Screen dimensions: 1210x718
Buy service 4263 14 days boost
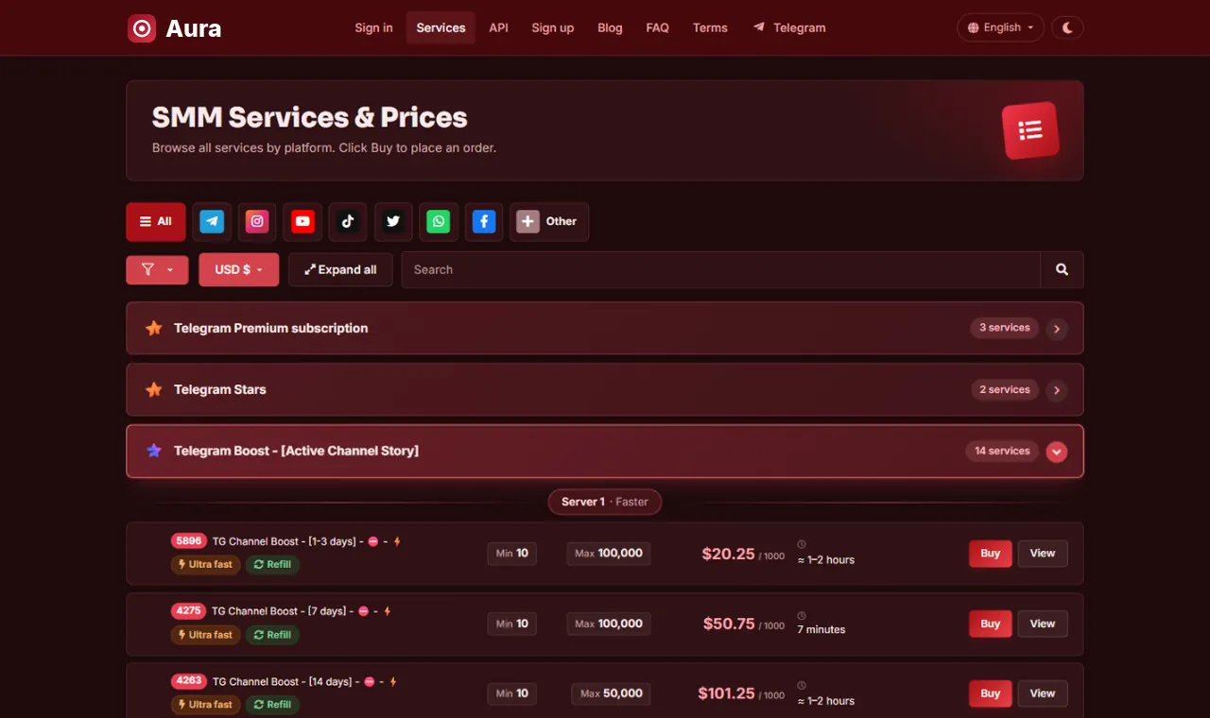[x=990, y=693]
